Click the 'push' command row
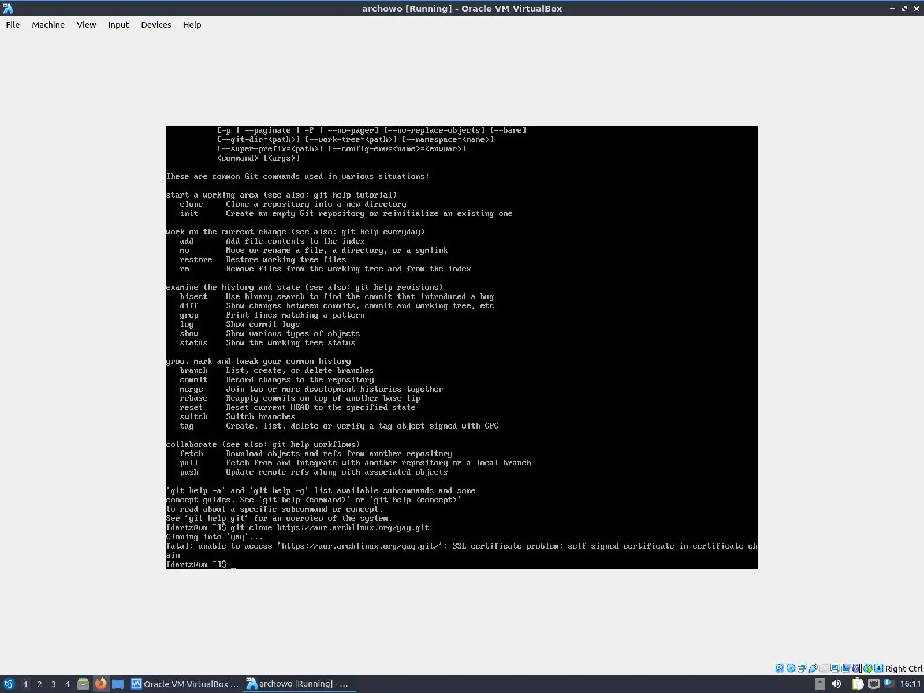 [314, 472]
